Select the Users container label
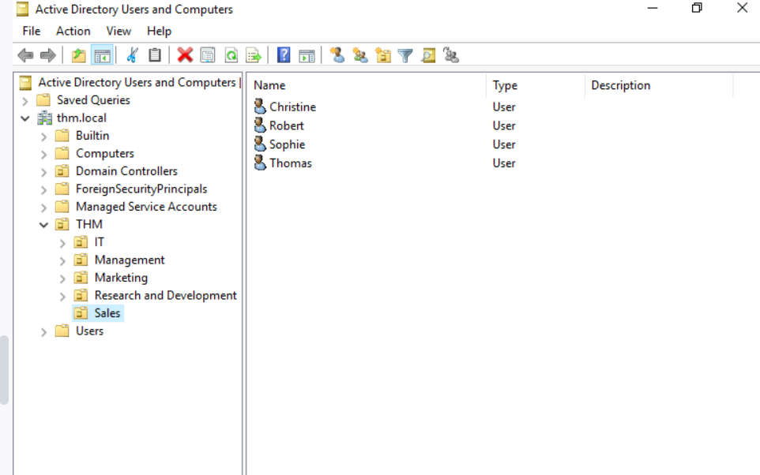 click(x=90, y=331)
